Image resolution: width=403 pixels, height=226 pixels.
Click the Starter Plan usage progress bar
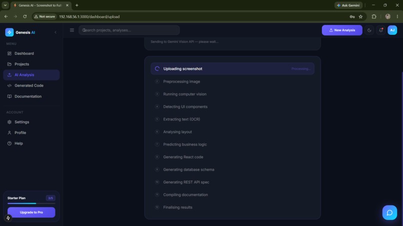click(31, 204)
